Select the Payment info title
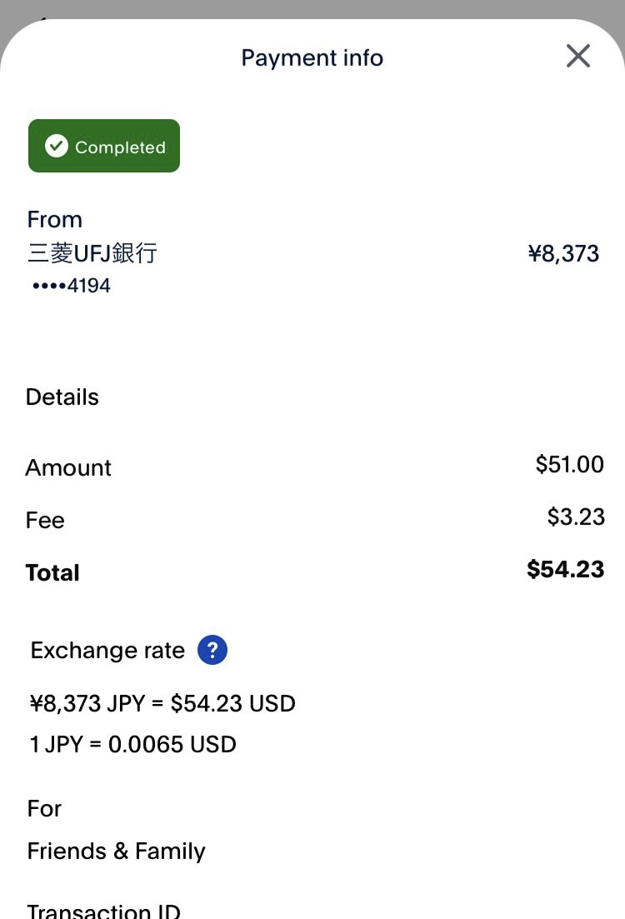Screen dimensions: 625x919 click(x=312, y=58)
